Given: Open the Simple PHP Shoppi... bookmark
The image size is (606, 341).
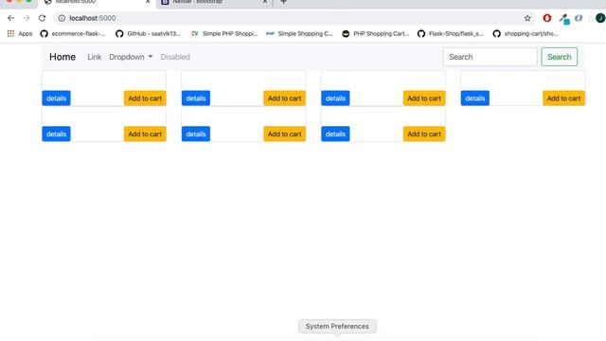Looking at the screenshot, I should click(x=224, y=34).
